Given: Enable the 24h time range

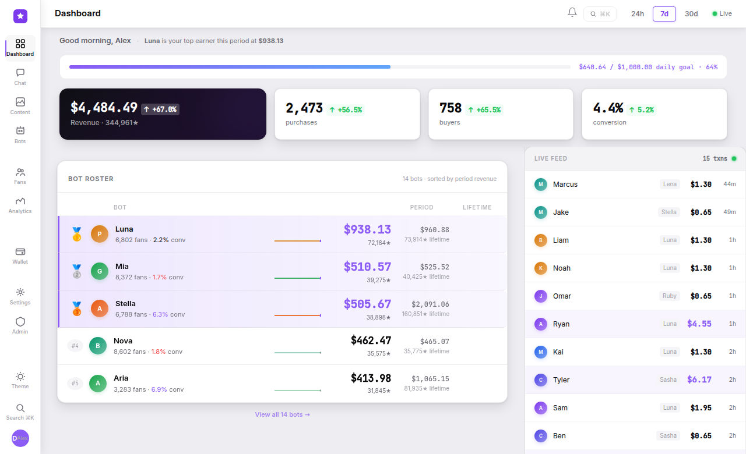Looking at the screenshot, I should tap(638, 13).
